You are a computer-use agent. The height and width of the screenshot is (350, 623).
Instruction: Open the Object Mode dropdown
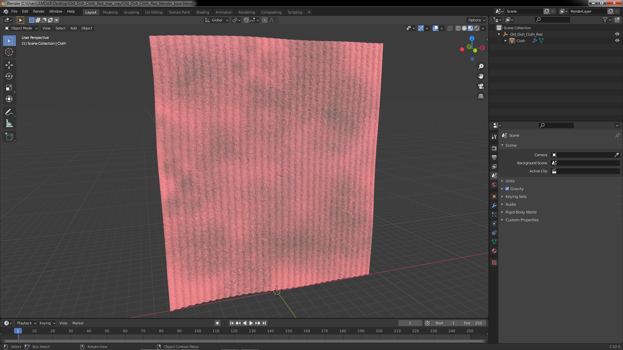pyautogui.click(x=21, y=28)
